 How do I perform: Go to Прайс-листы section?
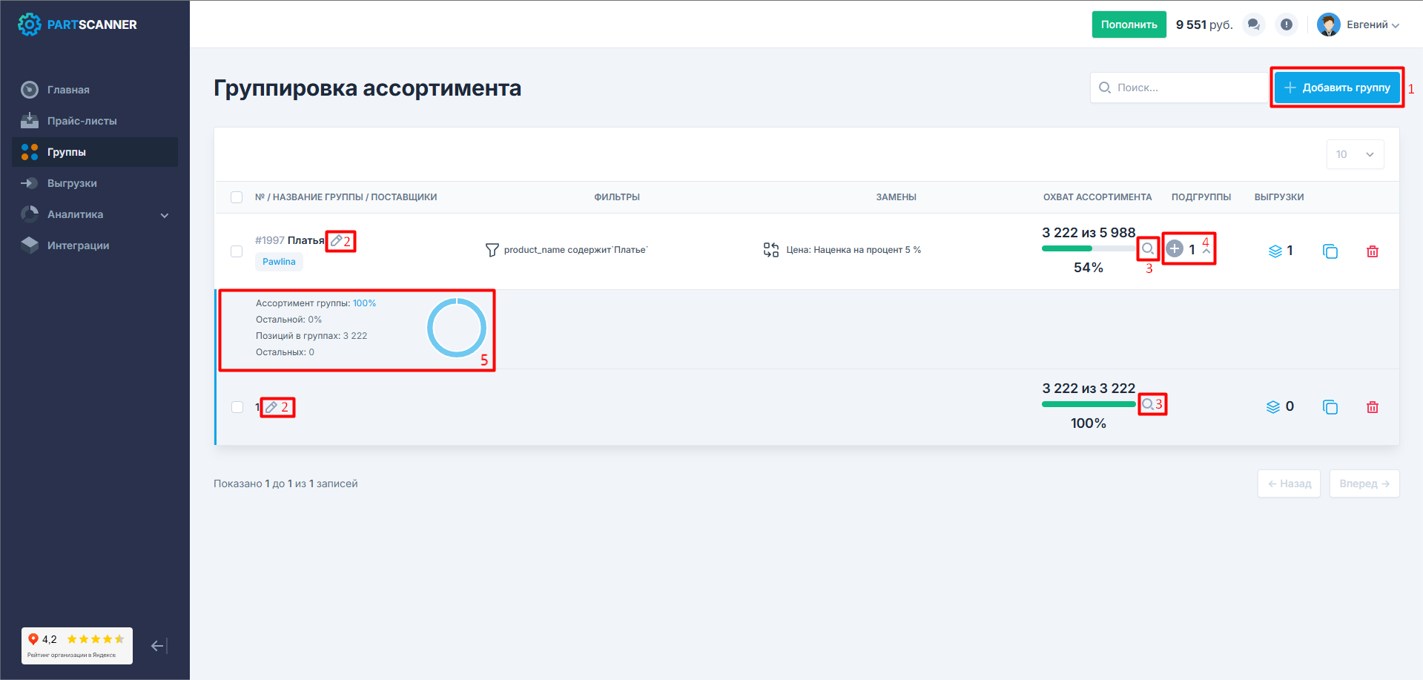coord(82,121)
